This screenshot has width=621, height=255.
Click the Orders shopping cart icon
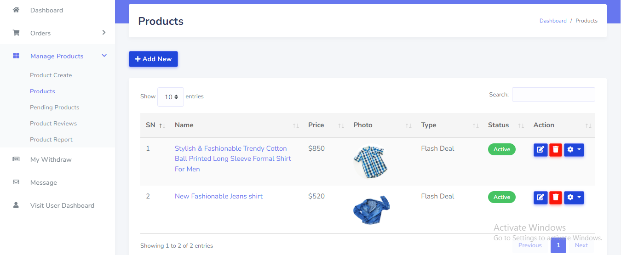[x=16, y=33]
